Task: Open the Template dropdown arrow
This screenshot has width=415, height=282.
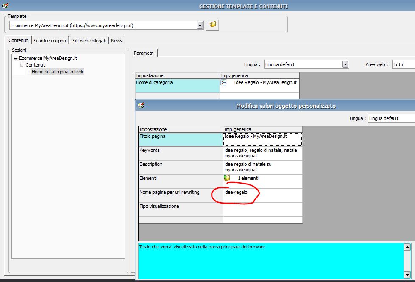Action: point(200,25)
